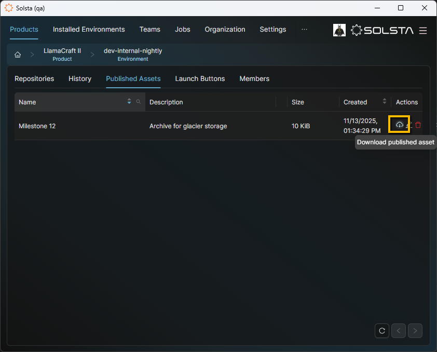Image resolution: width=437 pixels, height=352 pixels.
Task: Open dev-internal-nightly environment breadcrumb
Action: (x=133, y=55)
